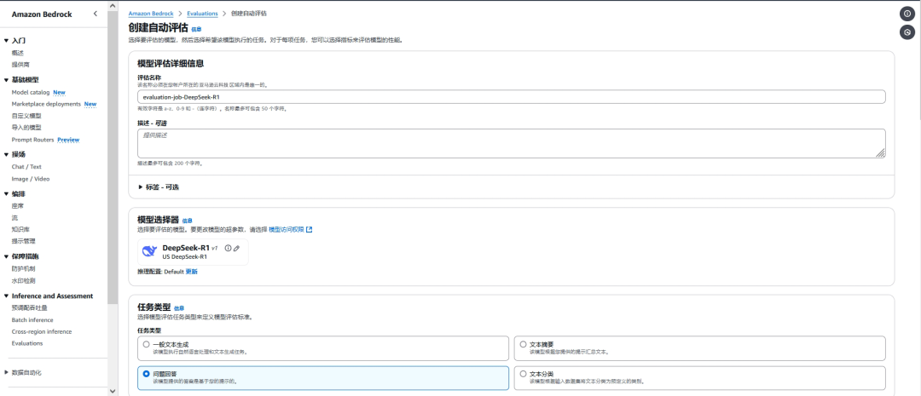Click the 描述 textarea field
The image size is (921, 396).
[x=511, y=143]
